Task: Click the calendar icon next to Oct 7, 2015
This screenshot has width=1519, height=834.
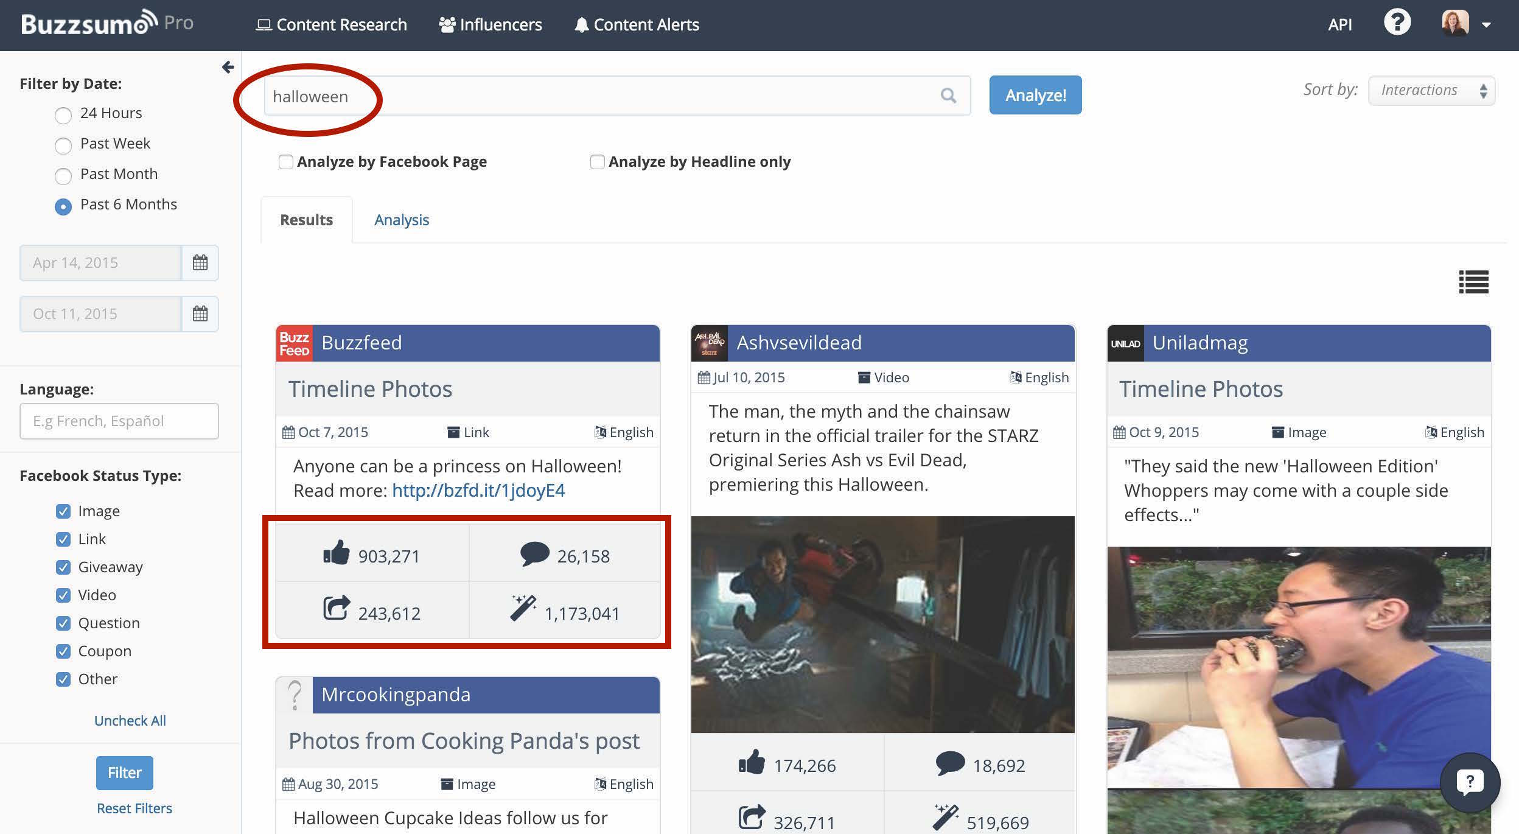Action: (288, 432)
